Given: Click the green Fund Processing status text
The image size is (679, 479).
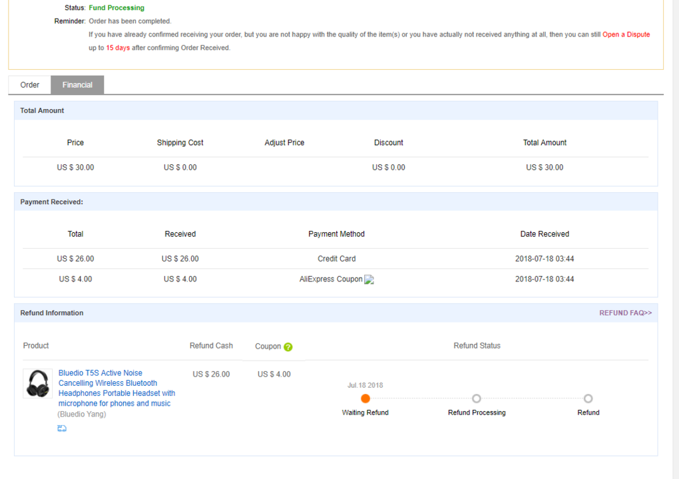Looking at the screenshot, I should click(116, 8).
